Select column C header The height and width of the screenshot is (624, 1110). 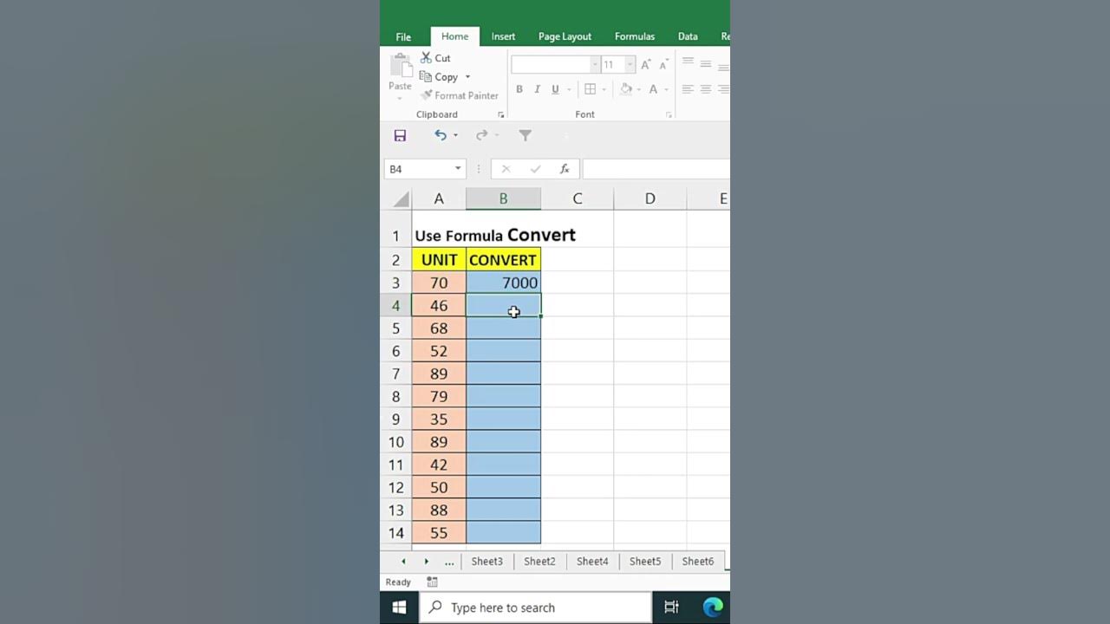578,199
